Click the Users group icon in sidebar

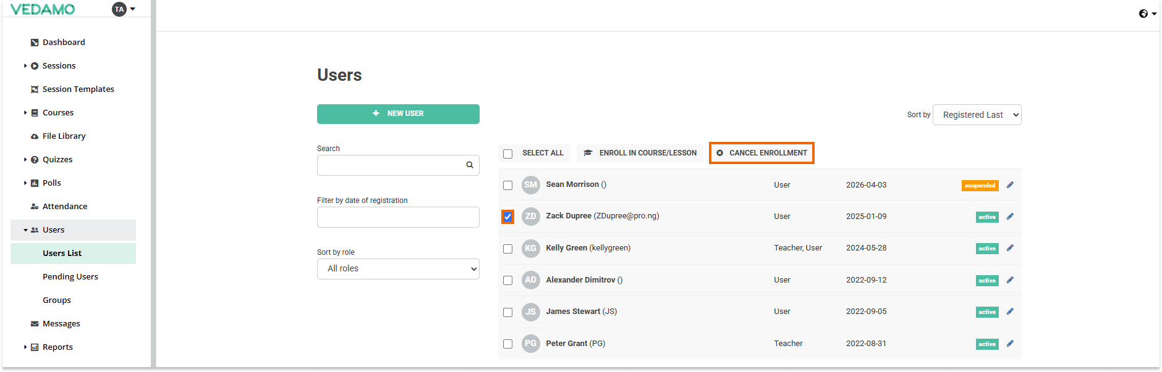[35, 230]
